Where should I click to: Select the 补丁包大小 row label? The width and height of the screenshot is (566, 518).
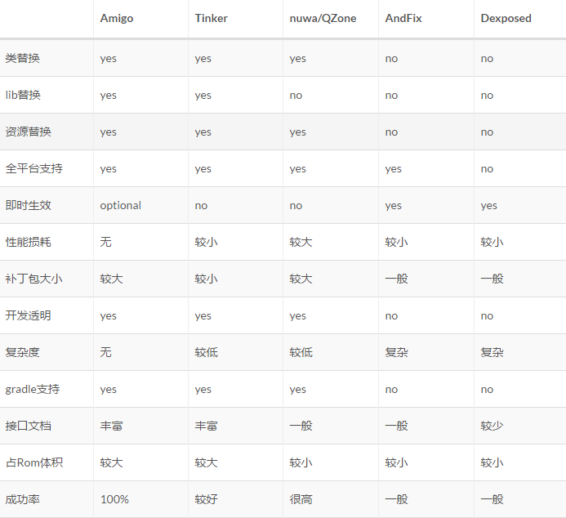tap(34, 279)
